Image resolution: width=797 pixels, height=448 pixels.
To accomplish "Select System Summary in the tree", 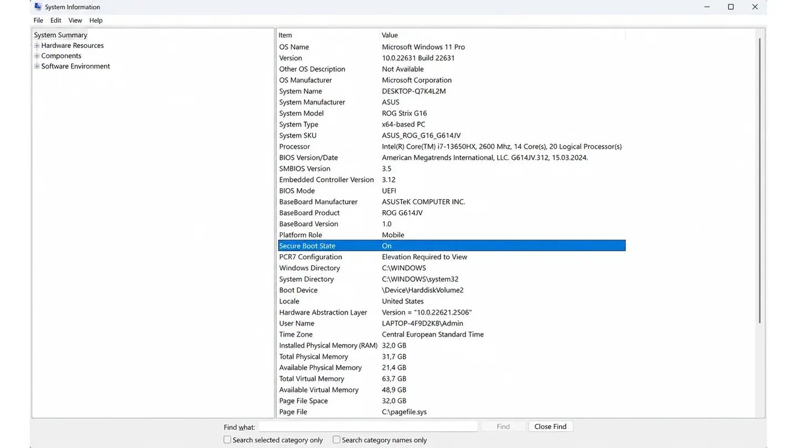I will point(61,35).
